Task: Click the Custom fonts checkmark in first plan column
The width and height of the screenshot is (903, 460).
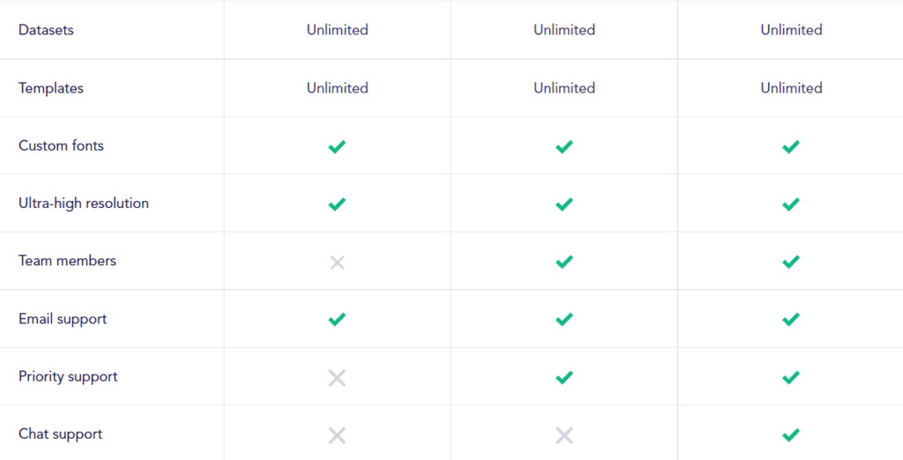Action: point(337,146)
